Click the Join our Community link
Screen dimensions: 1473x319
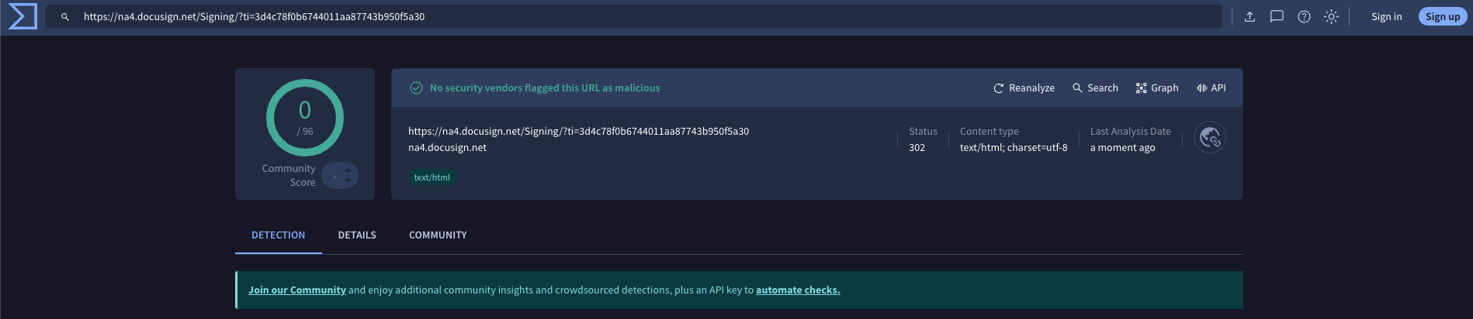tap(296, 290)
